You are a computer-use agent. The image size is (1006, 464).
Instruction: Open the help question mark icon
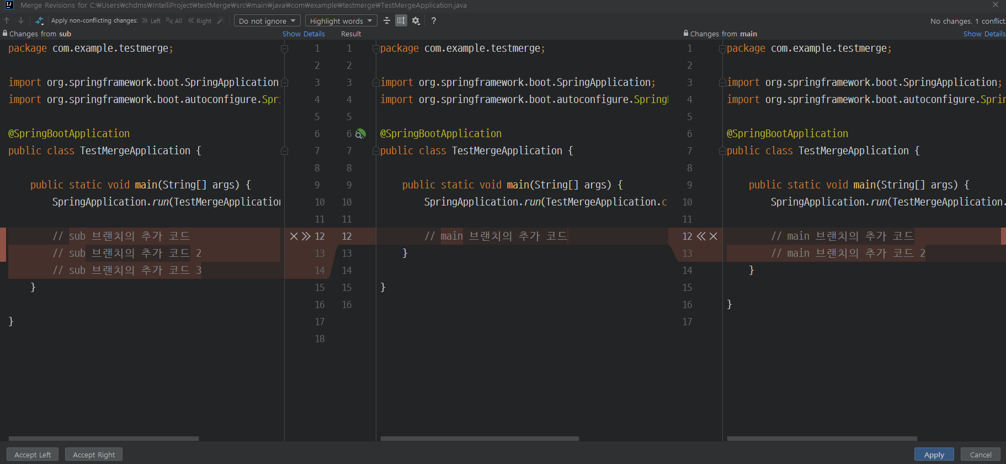point(434,21)
